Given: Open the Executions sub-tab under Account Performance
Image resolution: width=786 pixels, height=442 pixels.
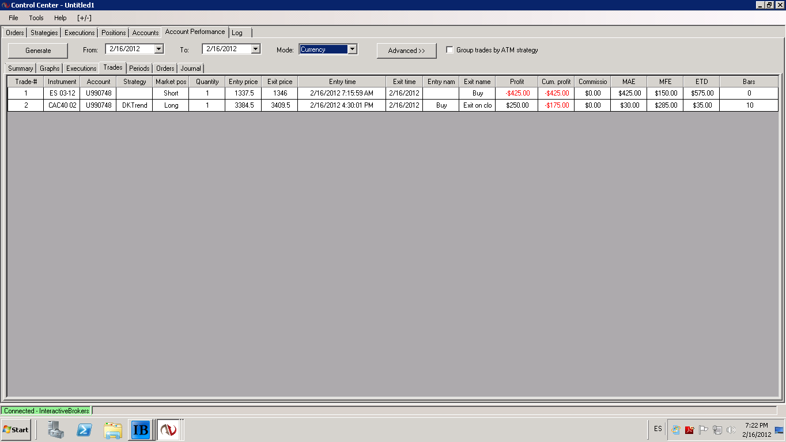Looking at the screenshot, I should pyautogui.click(x=81, y=68).
